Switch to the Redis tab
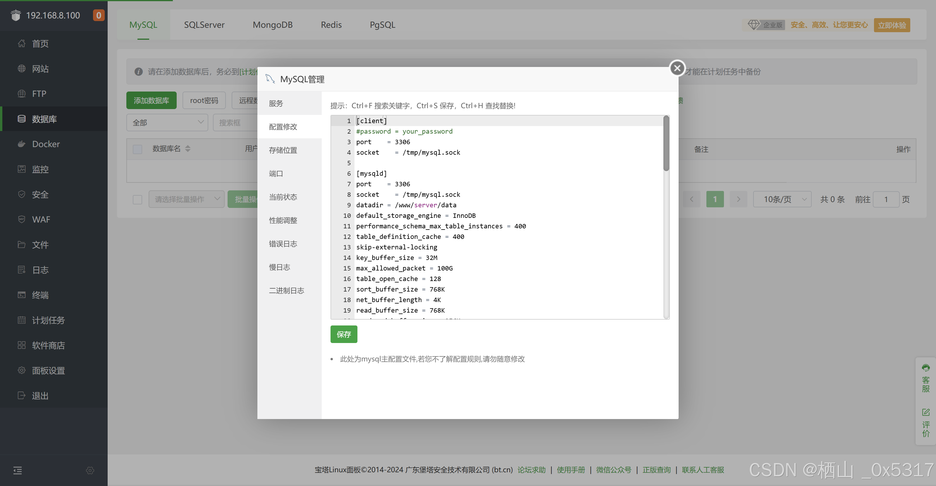The width and height of the screenshot is (936, 486). click(331, 25)
